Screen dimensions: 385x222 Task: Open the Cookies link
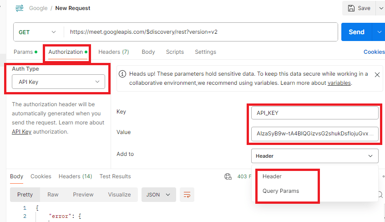pyautogui.click(x=374, y=52)
